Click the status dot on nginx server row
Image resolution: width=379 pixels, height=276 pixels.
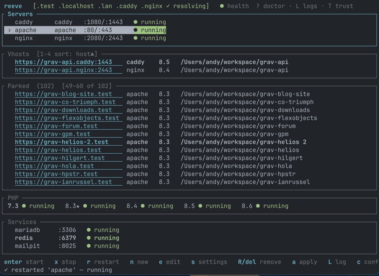click(x=136, y=38)
